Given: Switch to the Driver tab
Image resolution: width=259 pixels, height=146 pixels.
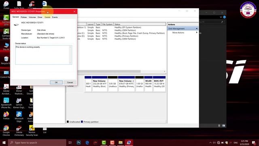Looking at the screenshot, I should pos(40,17).
